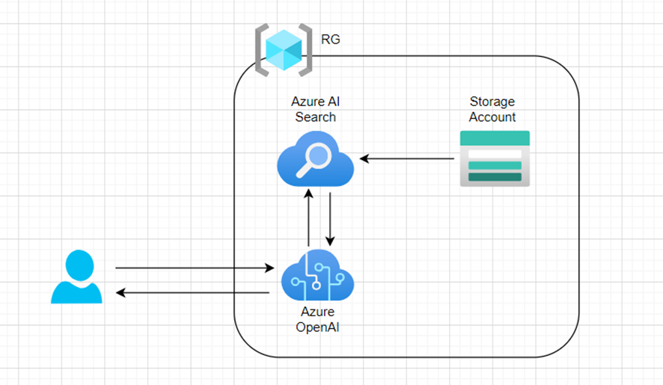Select upward arrow from OpenAI to AI Search
This screenshot has height=385, width=663.
pos(308,218)
